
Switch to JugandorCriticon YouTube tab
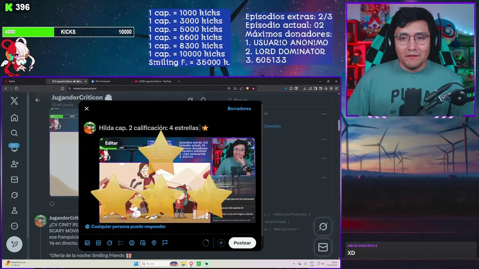click(x=155, y=81)
